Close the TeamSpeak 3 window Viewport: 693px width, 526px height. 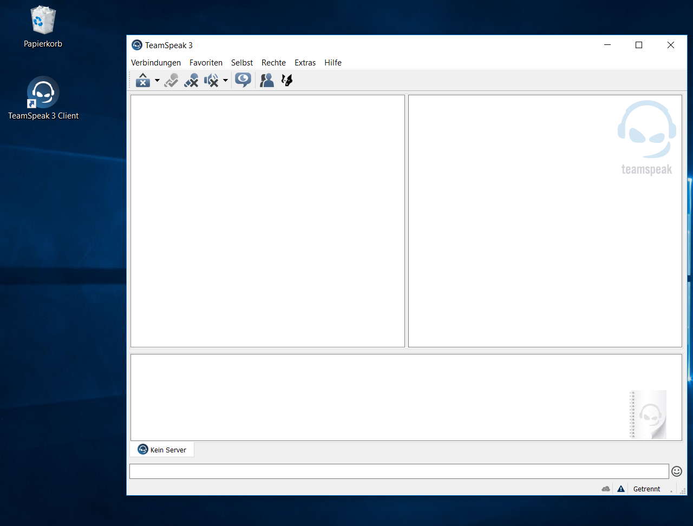pyautogui.click(x=671, y=45)
